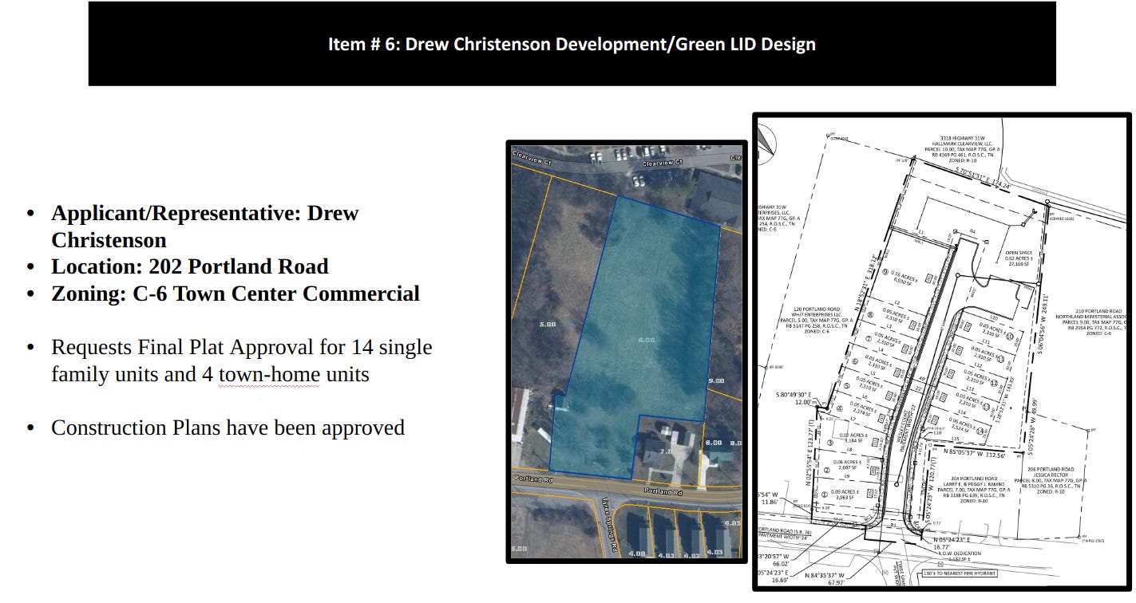The image size is (1136, 603).
Task: Select 'Construction Plans have been approved' bullet
Action: click(x=228, y=428)
